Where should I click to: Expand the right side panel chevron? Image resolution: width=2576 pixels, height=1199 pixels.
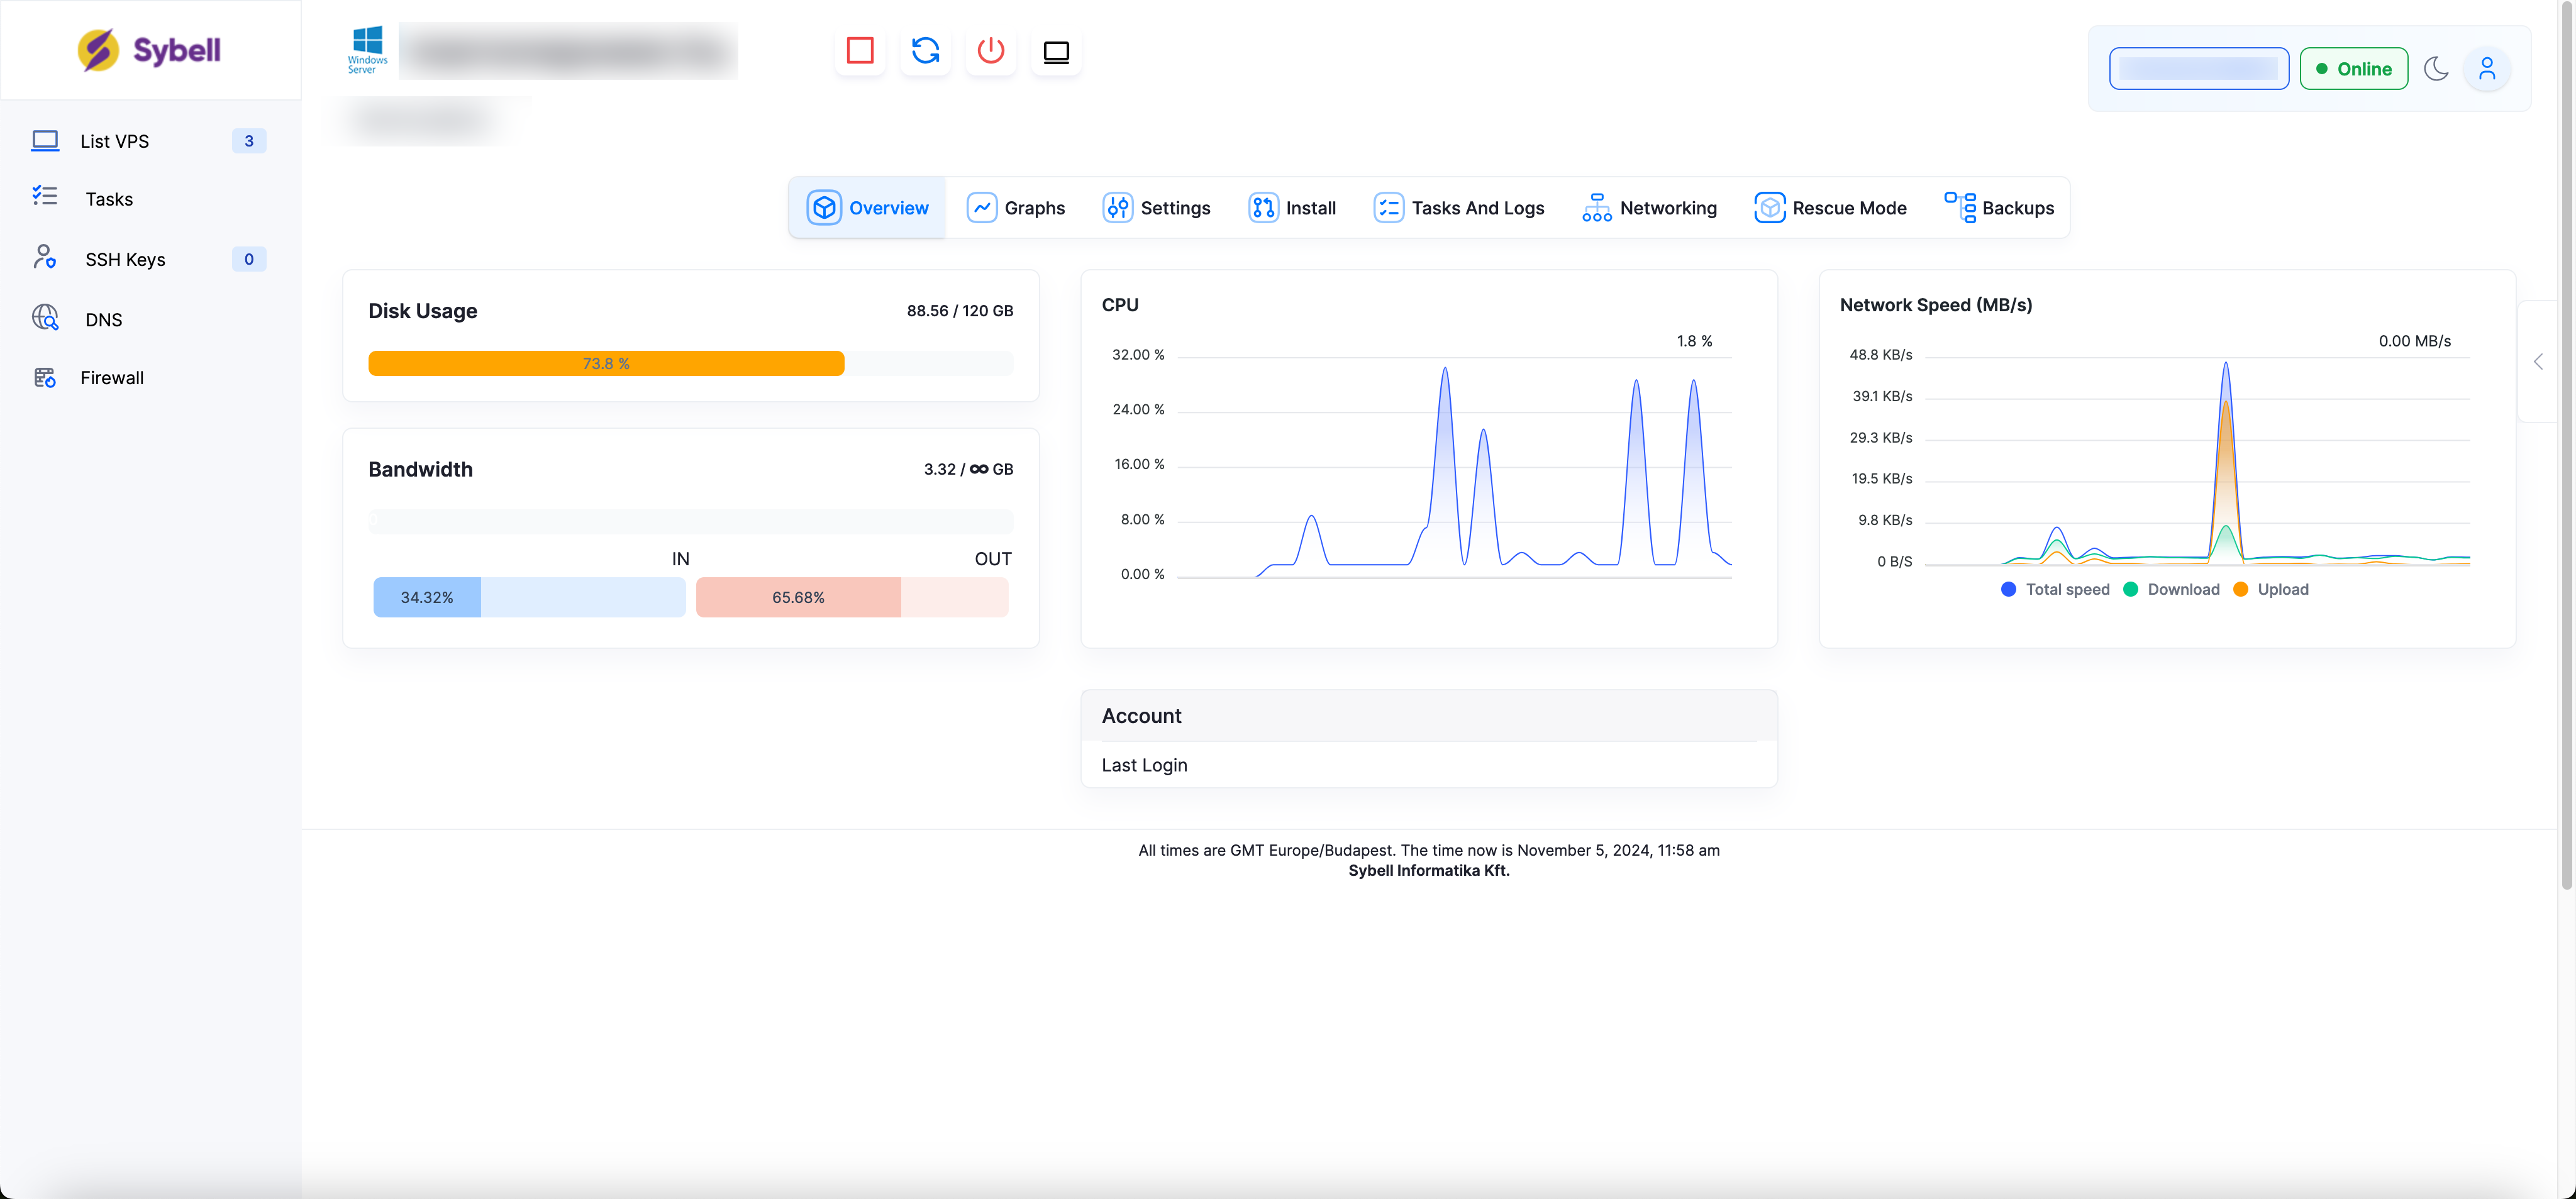(x=2538, y=362)
